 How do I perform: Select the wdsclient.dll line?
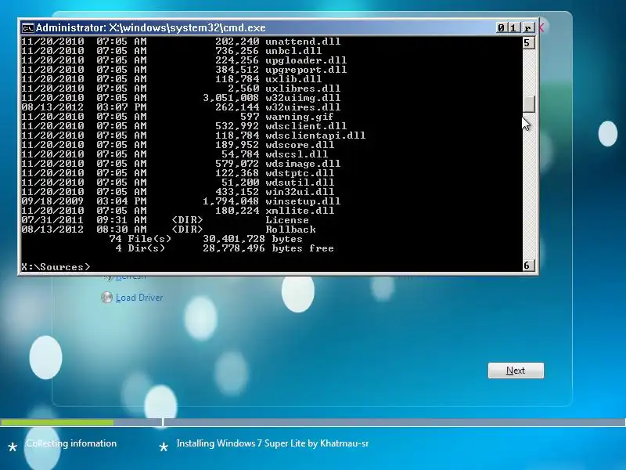click(x=184, y=126)
